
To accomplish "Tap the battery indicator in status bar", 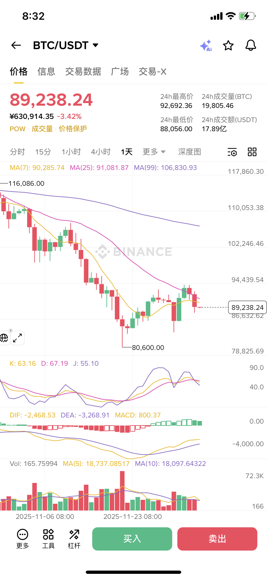I will click(x=248, y=16).
